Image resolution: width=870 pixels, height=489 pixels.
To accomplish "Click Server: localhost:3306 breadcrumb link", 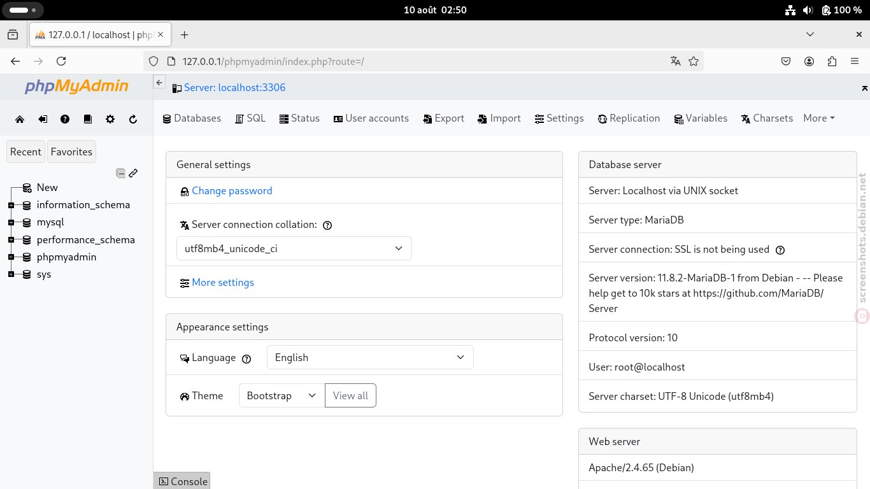I will (234, 88).
